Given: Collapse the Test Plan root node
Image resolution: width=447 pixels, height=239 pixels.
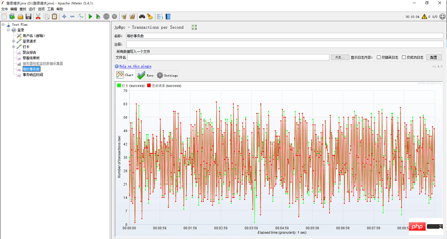Looking at the screenshot, I should (3, 24).
